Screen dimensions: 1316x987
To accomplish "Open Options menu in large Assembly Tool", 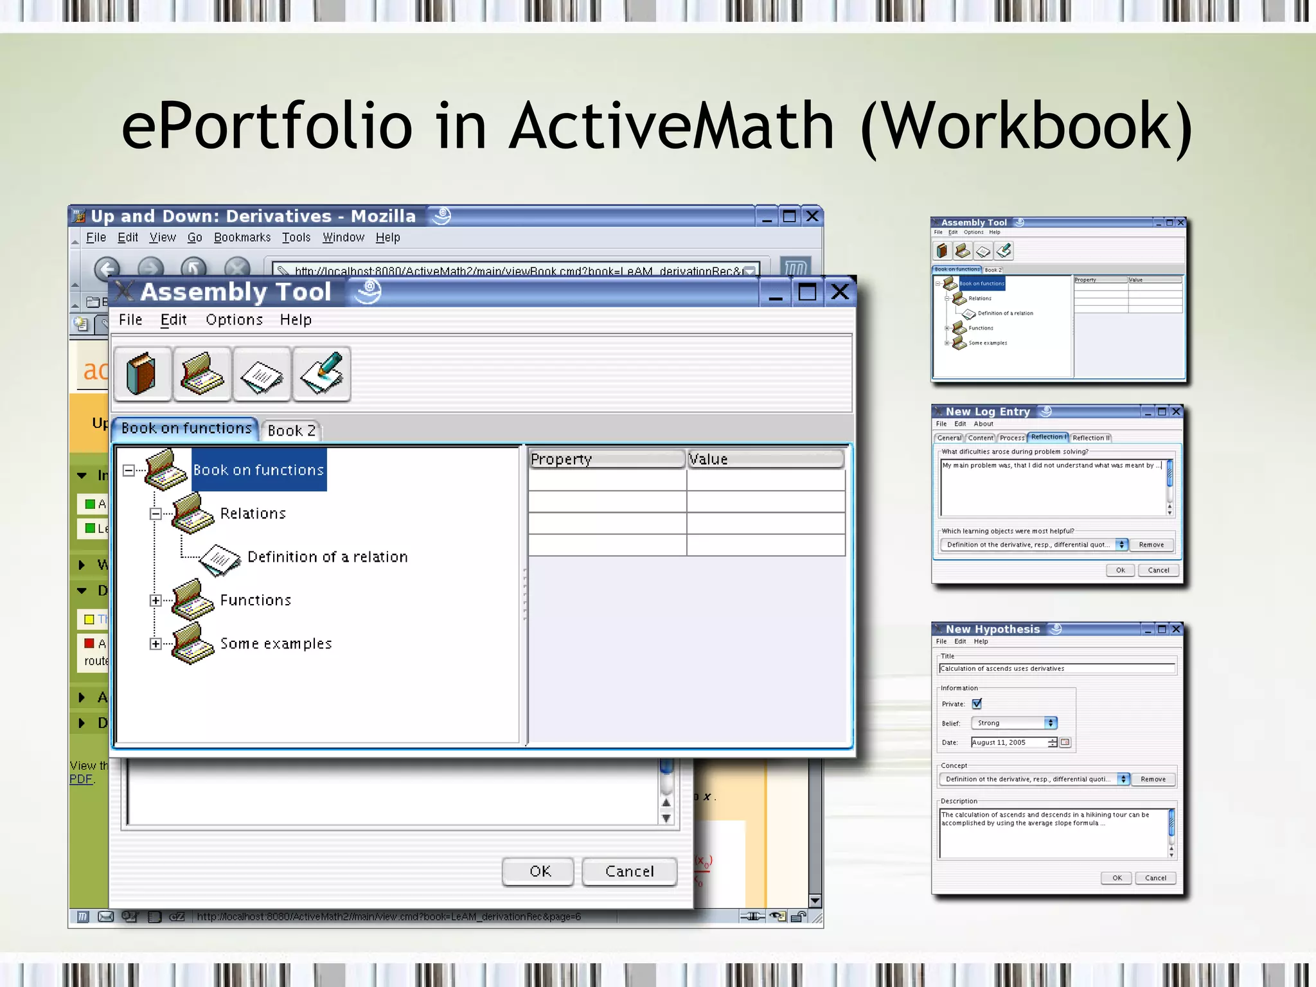I will 235,320.
